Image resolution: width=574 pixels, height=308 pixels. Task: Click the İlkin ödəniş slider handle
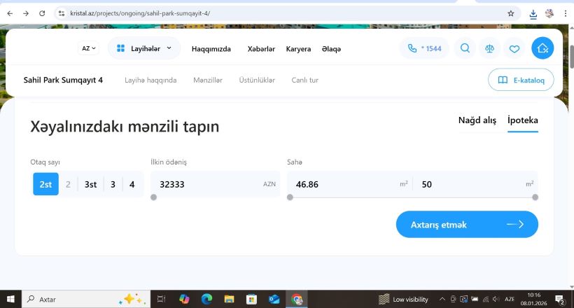(153, 197)
